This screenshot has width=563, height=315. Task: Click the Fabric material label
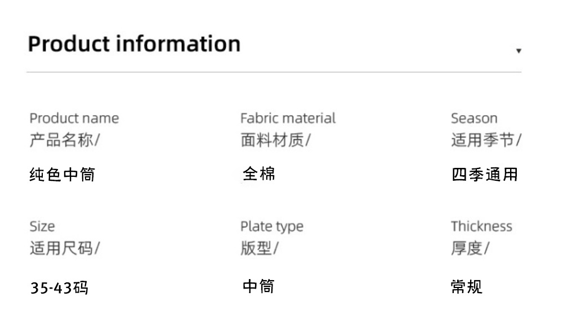coord(288,118)
